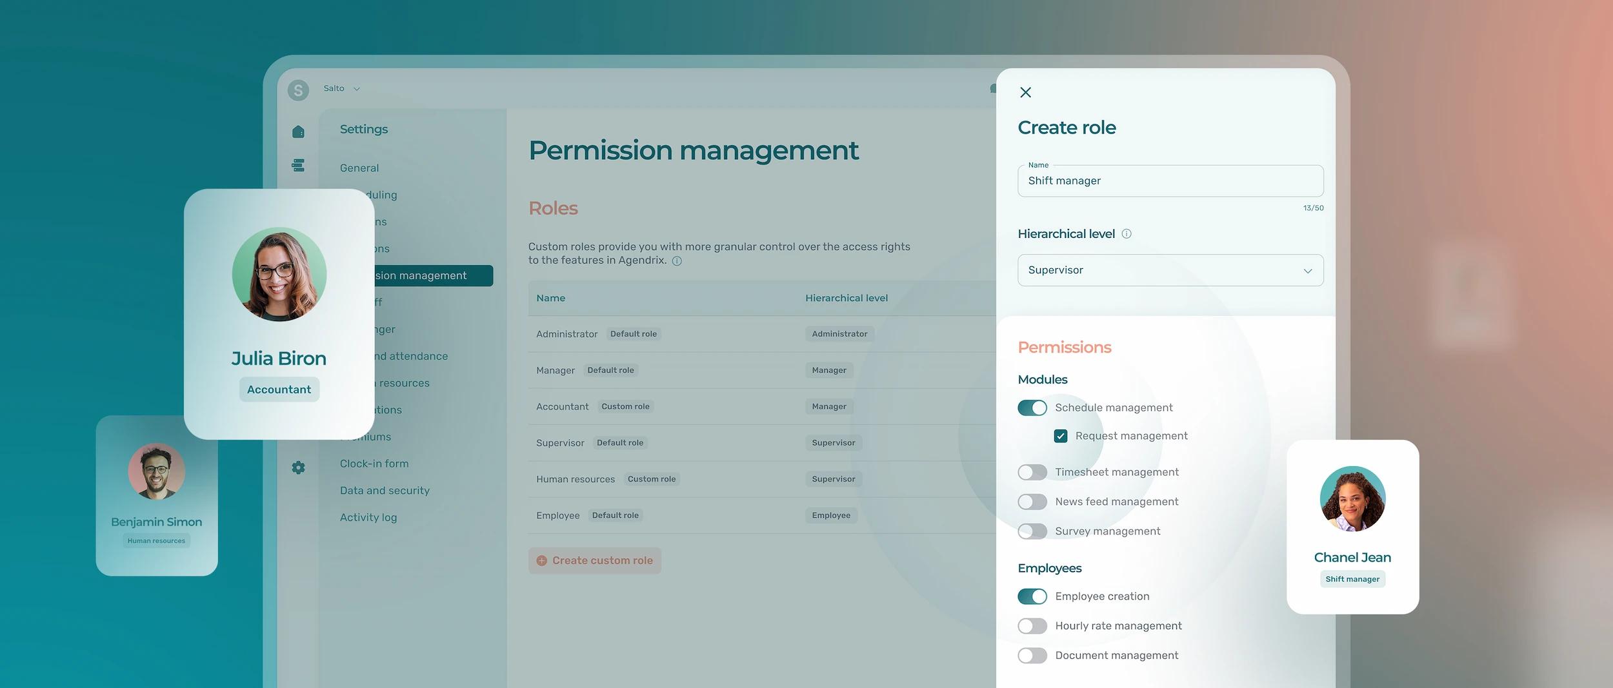This screenshot has height=688, width=1613.
Task: Open Activity log settings
Action: point(368,518)
